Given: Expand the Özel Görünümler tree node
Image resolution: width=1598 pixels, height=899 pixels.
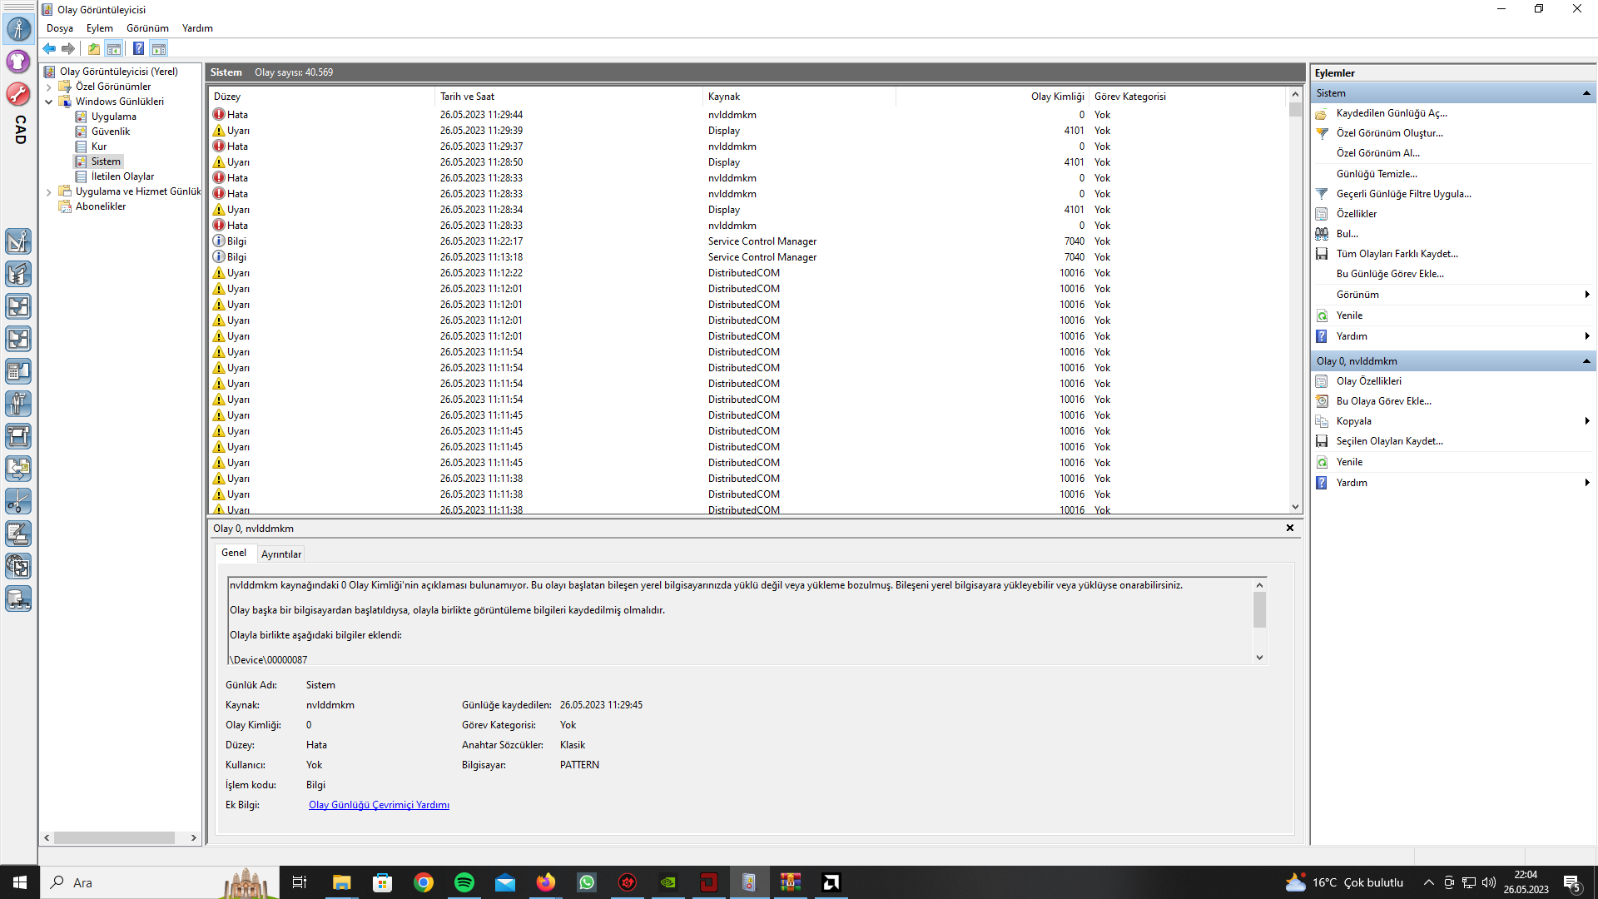Looking at the screenshot, I should coord(48,87).
